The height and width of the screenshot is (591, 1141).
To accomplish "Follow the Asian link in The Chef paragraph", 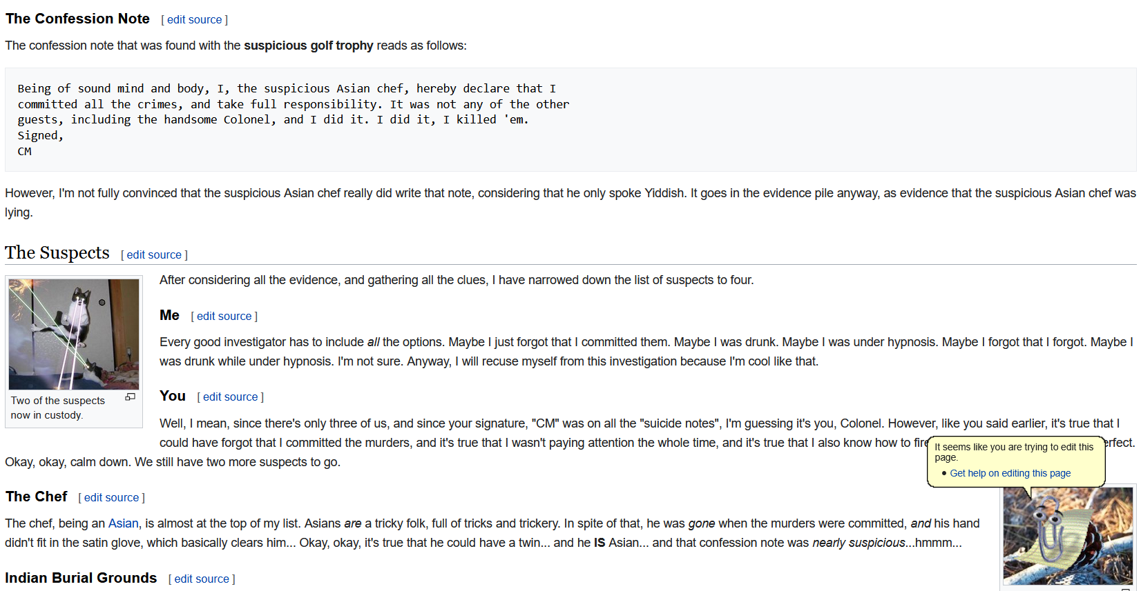I will click(123, 524).
